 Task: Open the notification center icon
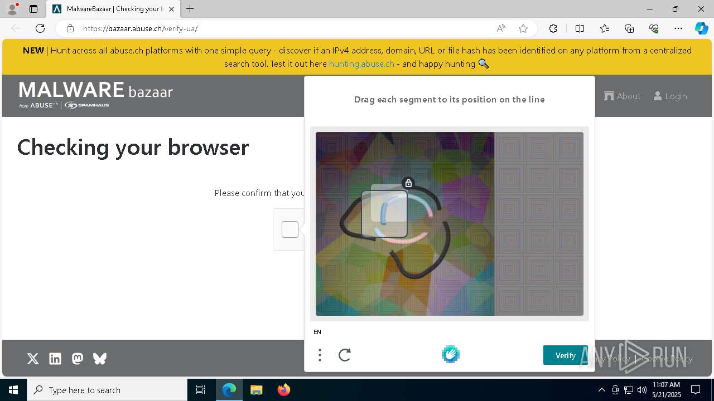coord(696,390)
